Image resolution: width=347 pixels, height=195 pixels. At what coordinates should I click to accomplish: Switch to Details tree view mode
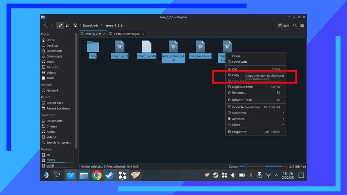tap(75, 25)
